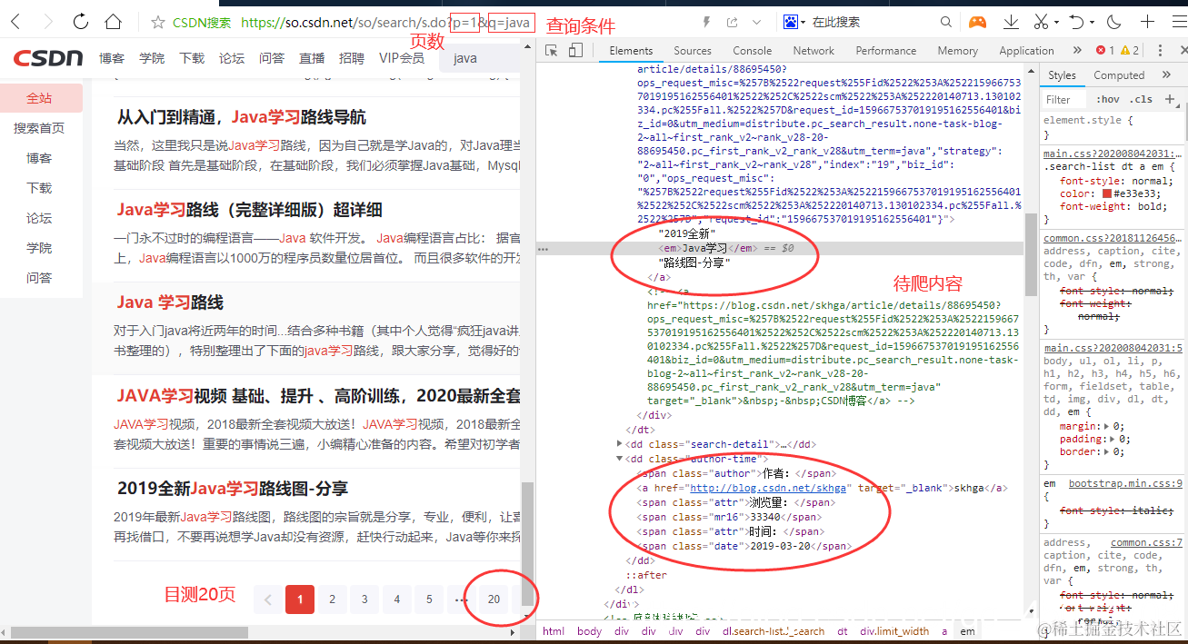
Task: Toggle the :hov pseudo-class state panel
Action: [1108, 97]
